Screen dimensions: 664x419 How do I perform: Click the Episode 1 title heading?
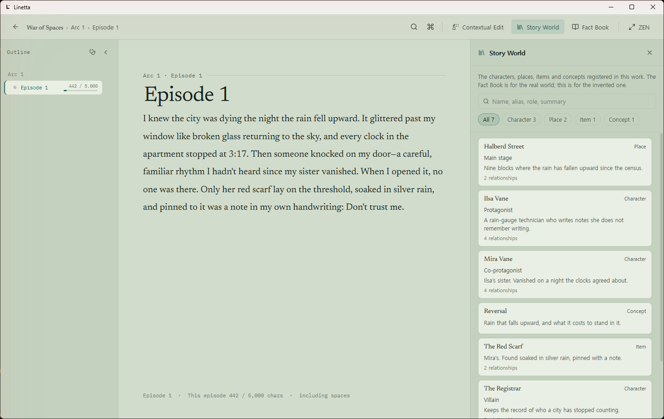[186, 94]
